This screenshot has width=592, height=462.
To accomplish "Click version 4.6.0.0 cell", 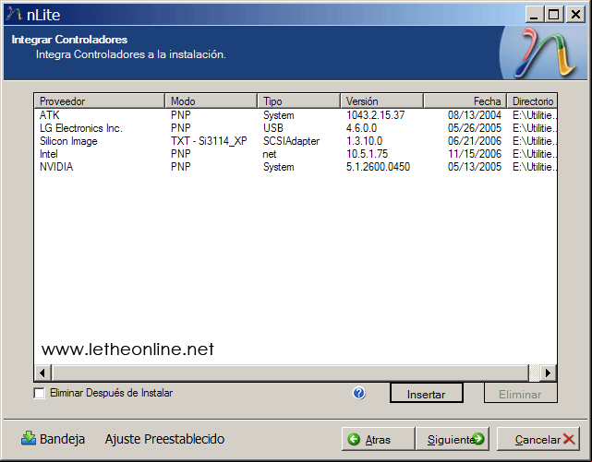I will pos(361,128).
